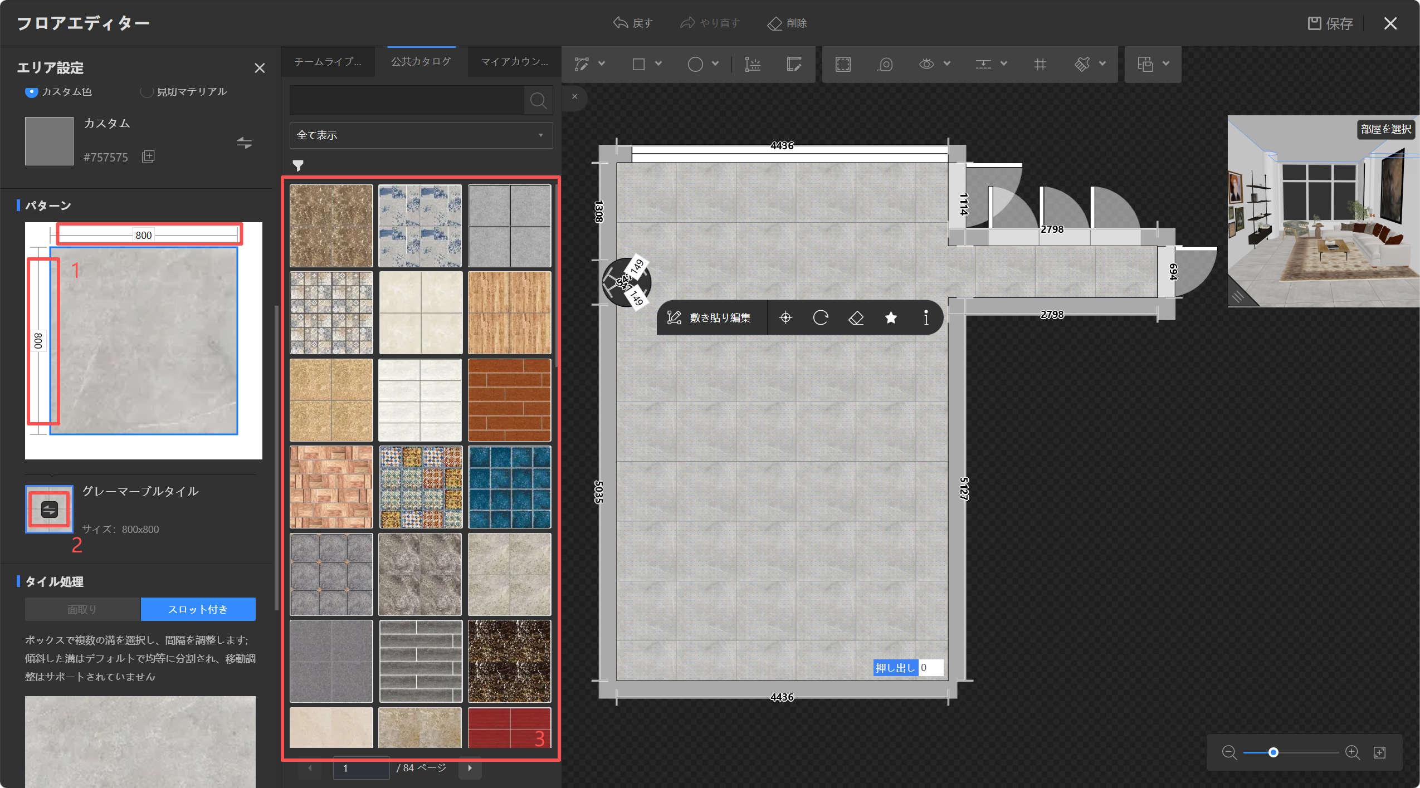Select the circle shape tool

click(695, 64)
